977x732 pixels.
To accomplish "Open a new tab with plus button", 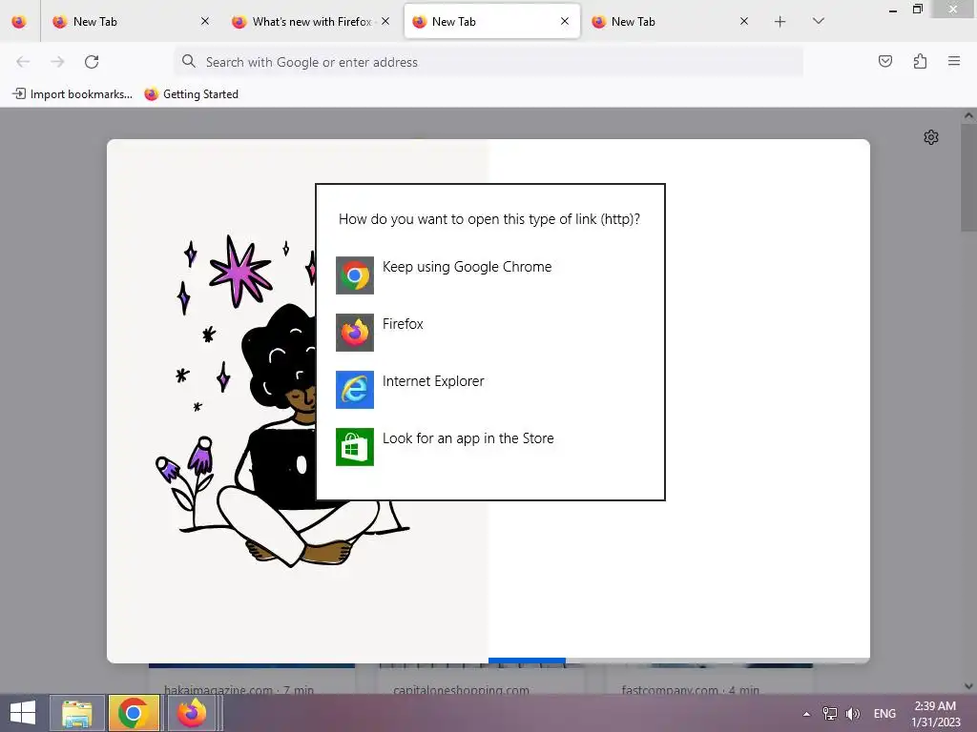I will pos(780,22).
